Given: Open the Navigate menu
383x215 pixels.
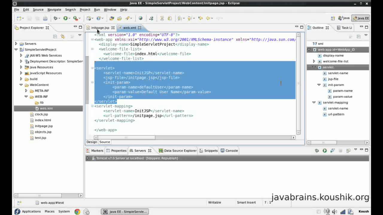Looking at the screenshot, I should point(54,10).
